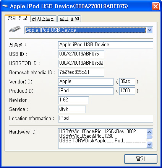Click the Product ID field 1260

point(127,91)
